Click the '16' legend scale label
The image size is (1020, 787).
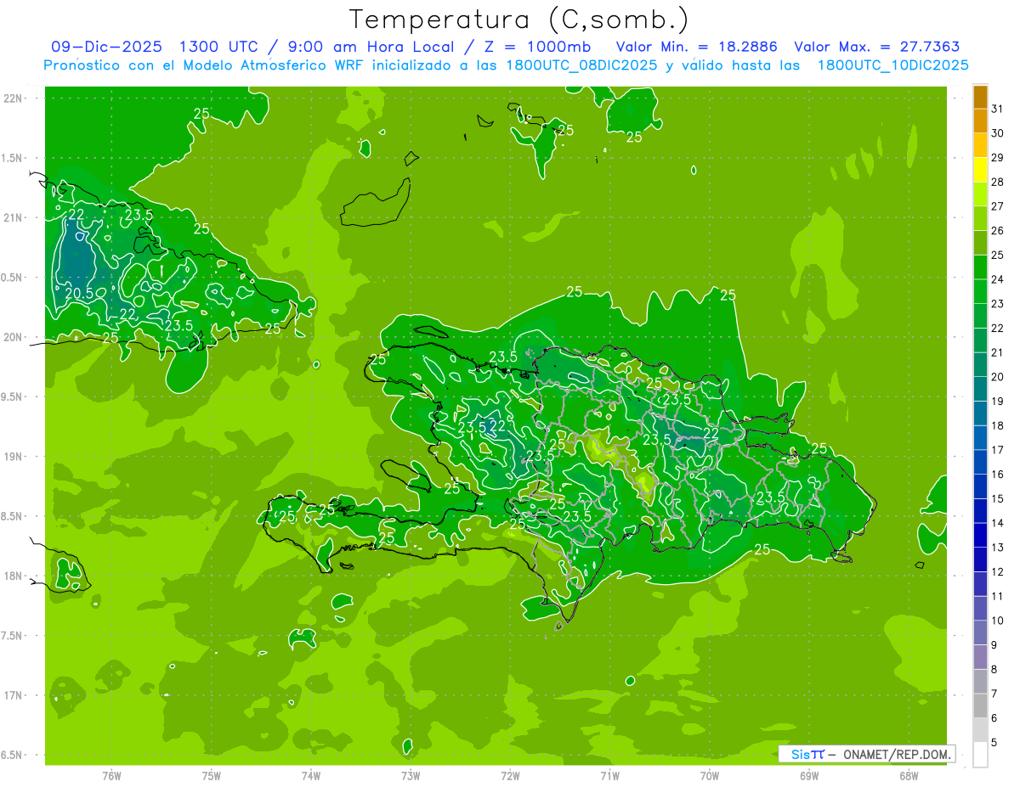point(997,475)
